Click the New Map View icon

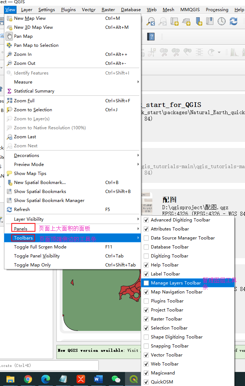[x=9, y=18]
